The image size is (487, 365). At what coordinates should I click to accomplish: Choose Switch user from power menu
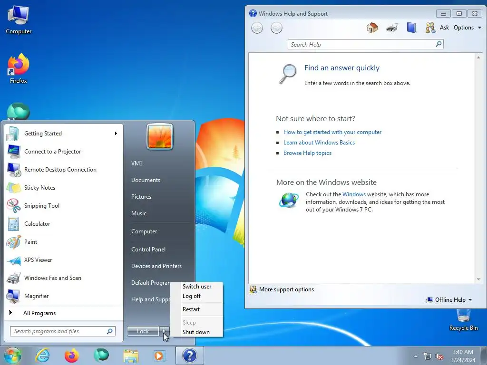click(197, 287)
